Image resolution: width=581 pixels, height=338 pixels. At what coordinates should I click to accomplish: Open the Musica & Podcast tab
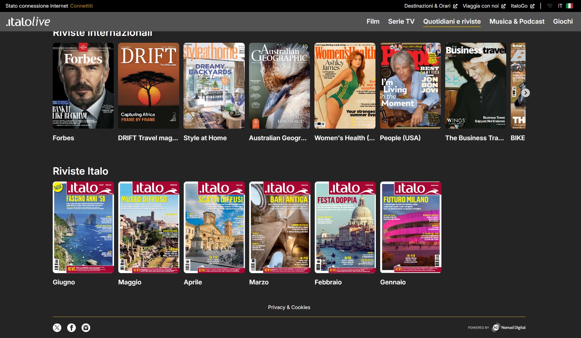[x=517, y=21]
